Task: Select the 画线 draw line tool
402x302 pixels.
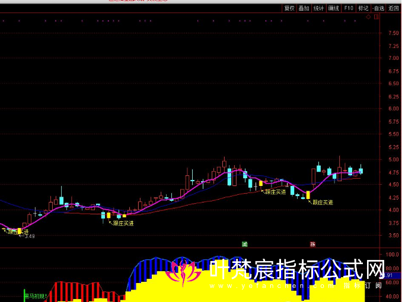Action: pos(334,8)
